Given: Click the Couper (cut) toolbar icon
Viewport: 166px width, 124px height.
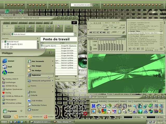Looking at the screenshot, I should [x=40, y=27].
